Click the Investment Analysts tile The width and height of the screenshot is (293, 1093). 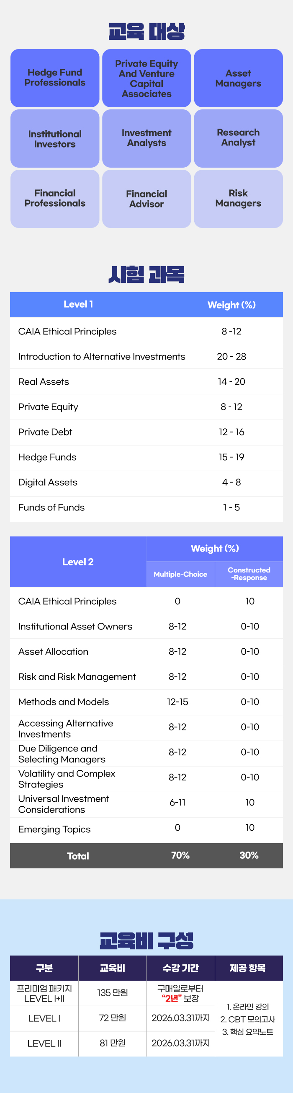(x=146, y=138)
